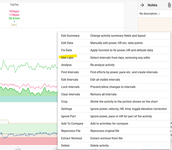This screenshot has height=150, width=172.
Task: Collapse Notes panel with the arrow icon
Action: (x=142, y=5)
